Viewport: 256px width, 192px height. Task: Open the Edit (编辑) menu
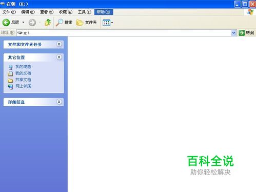tap(28, 12)
